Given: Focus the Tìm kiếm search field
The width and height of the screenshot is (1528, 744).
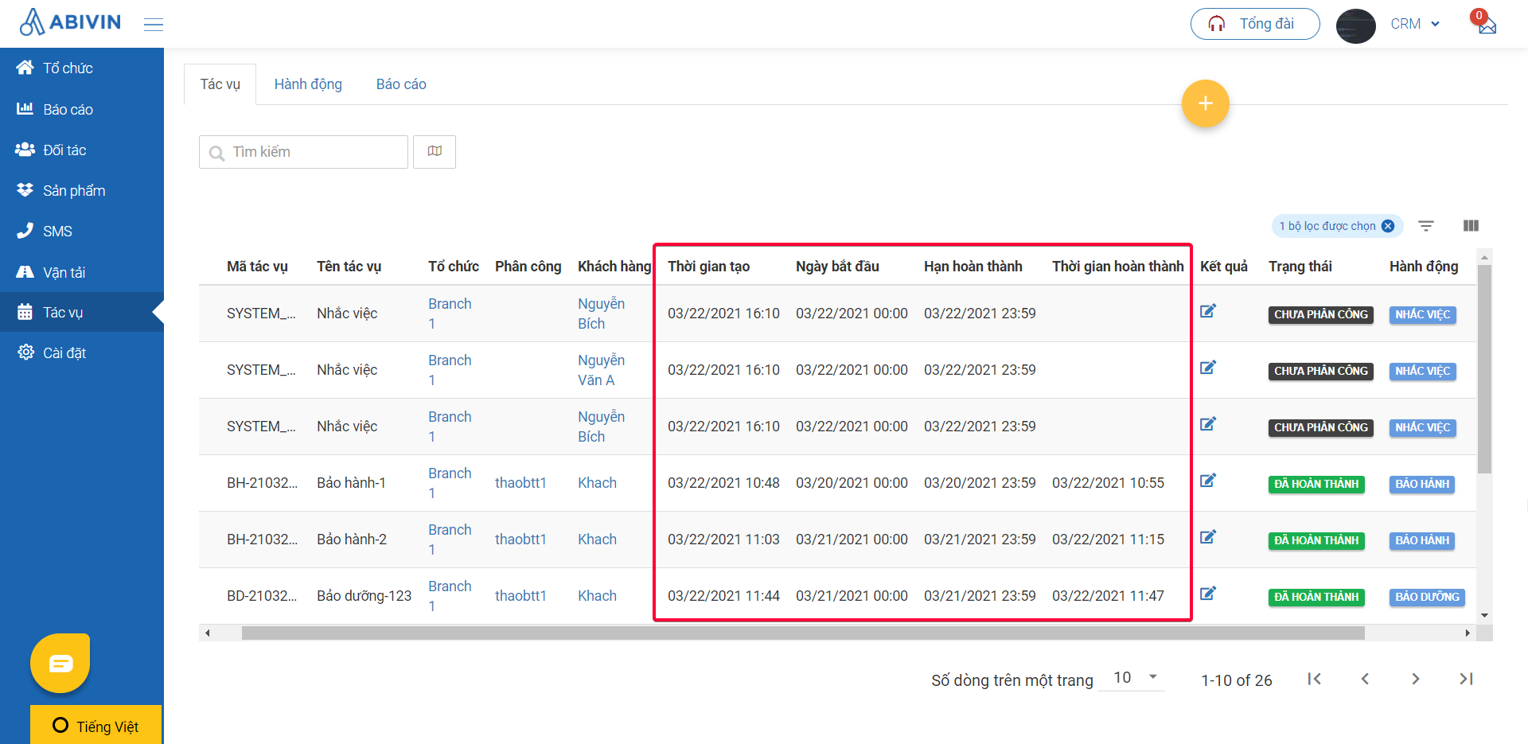Looking at the screenshot, I should pyautogui.click(x=303, y=152).
